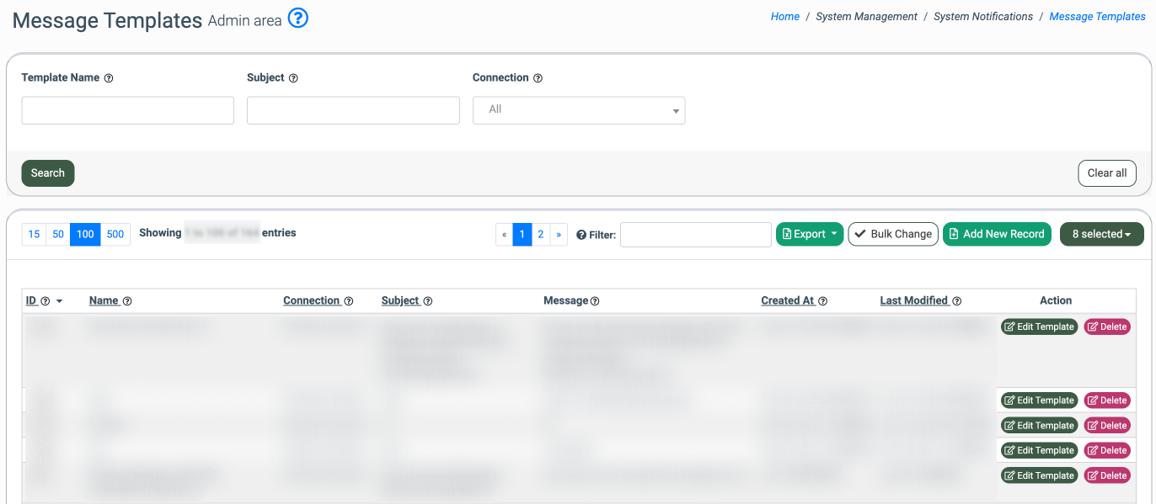Open the 8 selected columns dropdown
The height and width of the screenshot is (504, 1156).
1101,234
